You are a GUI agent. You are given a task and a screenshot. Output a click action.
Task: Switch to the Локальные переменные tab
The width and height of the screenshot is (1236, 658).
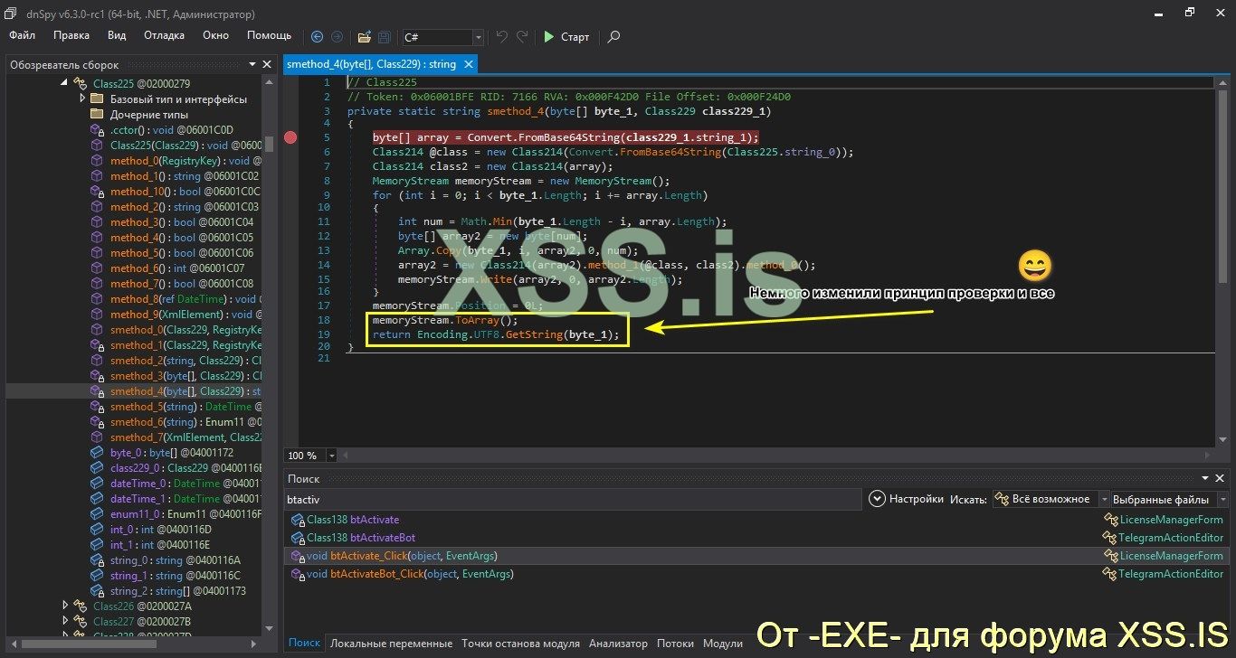[391, 644]
